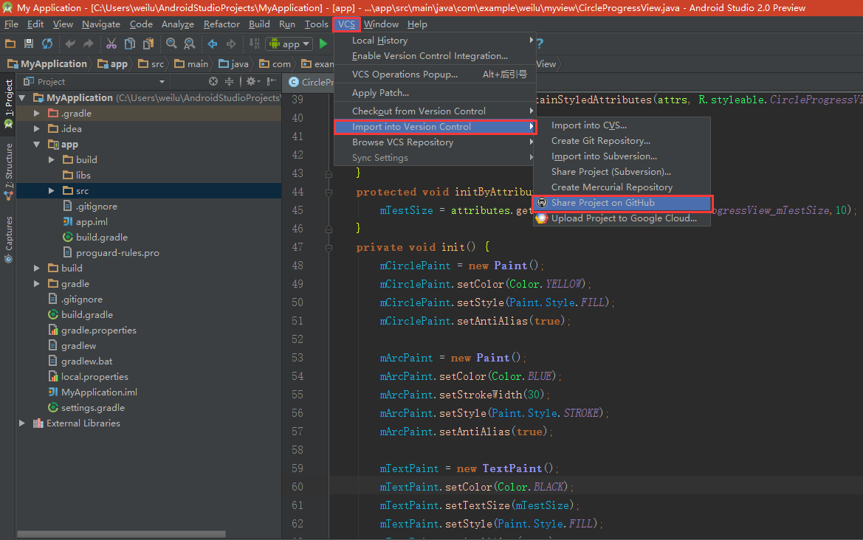Expand External Libraries node
The height and width of the screenshot is (540, 863).
22,423
